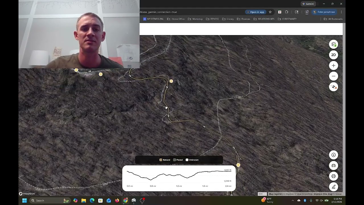
Task: Show hidden system tray icons
Action: click(293, 200)
